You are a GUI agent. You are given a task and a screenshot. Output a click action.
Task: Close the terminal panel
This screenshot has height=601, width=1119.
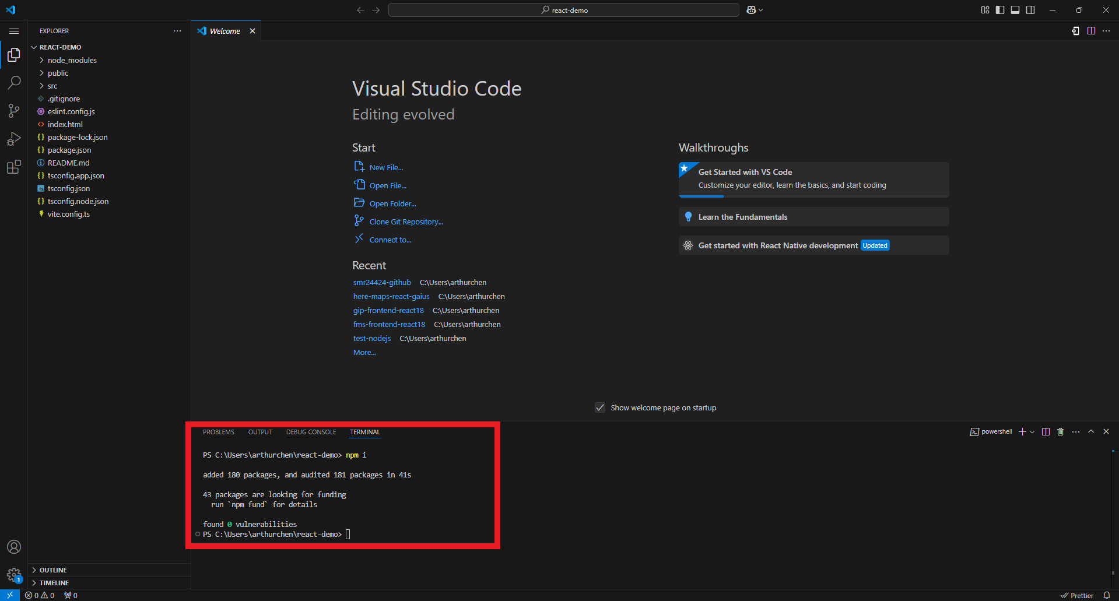[x=1106, y=432]
